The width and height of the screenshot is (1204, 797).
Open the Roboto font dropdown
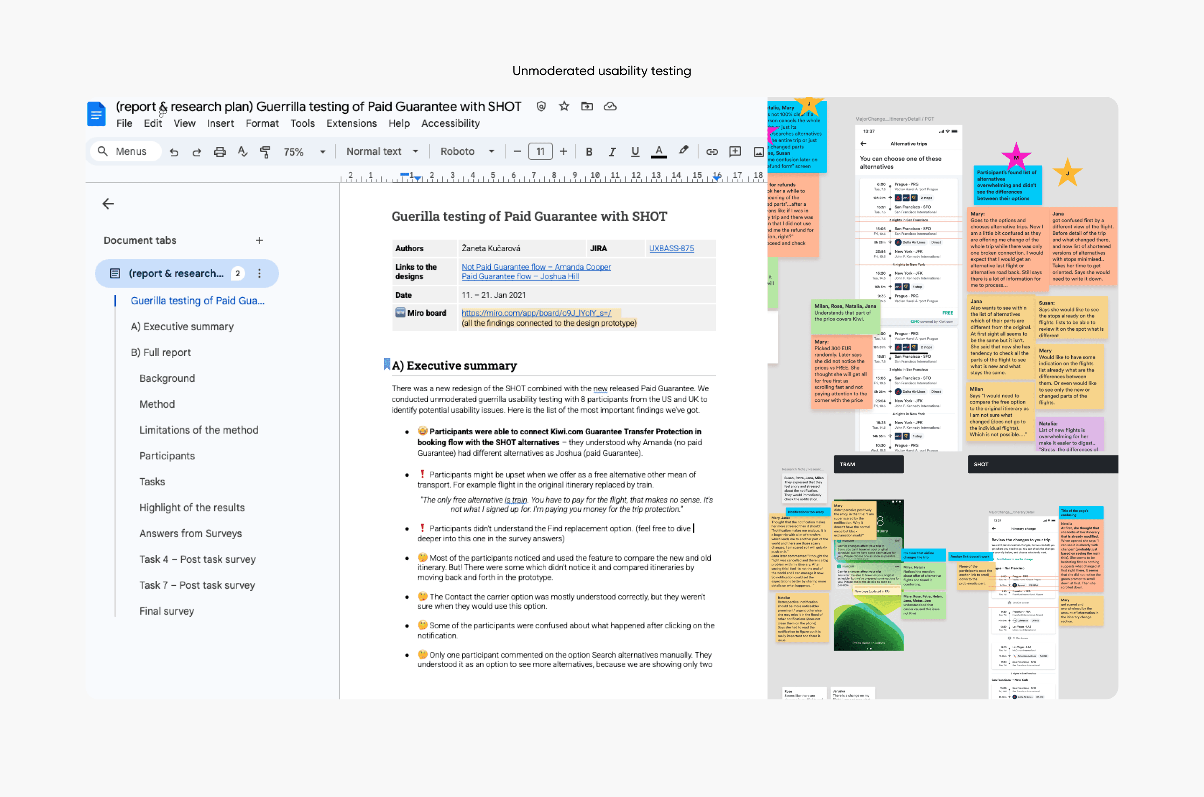click(467, 152)
